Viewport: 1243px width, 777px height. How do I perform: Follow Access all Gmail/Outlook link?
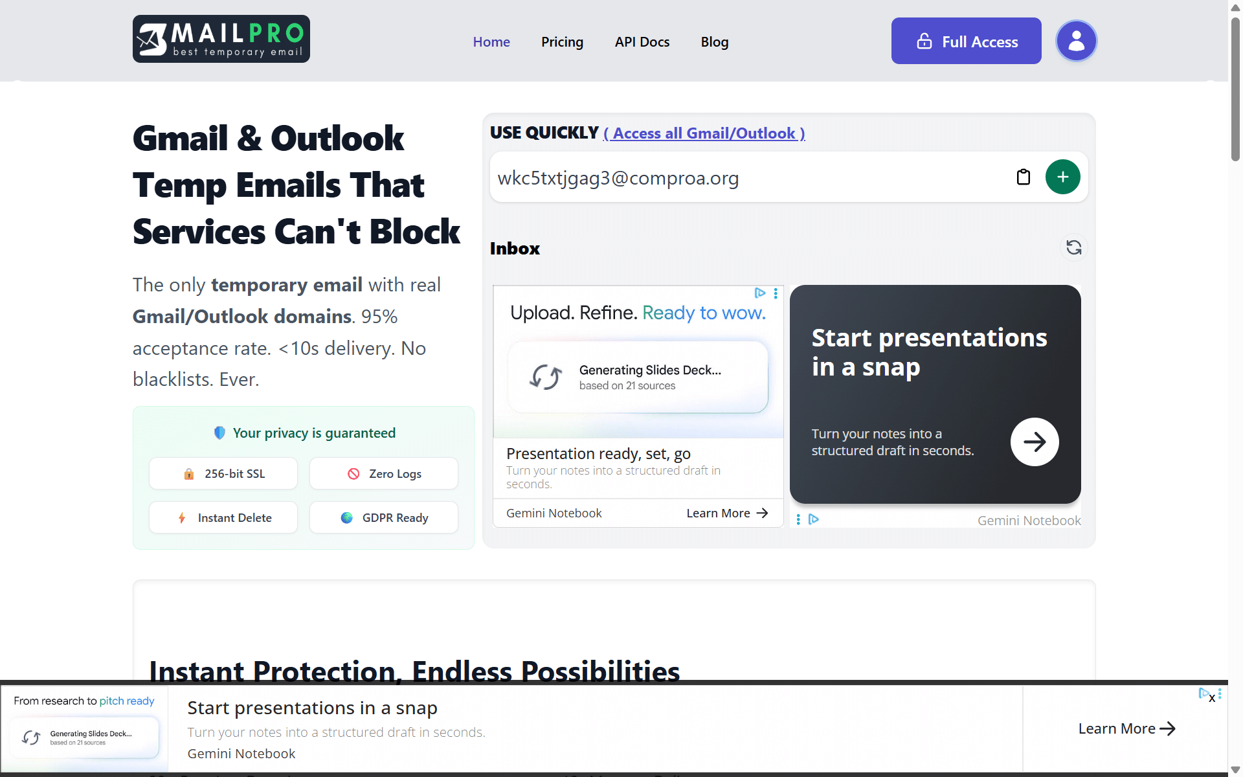click(x=704, y=133)
